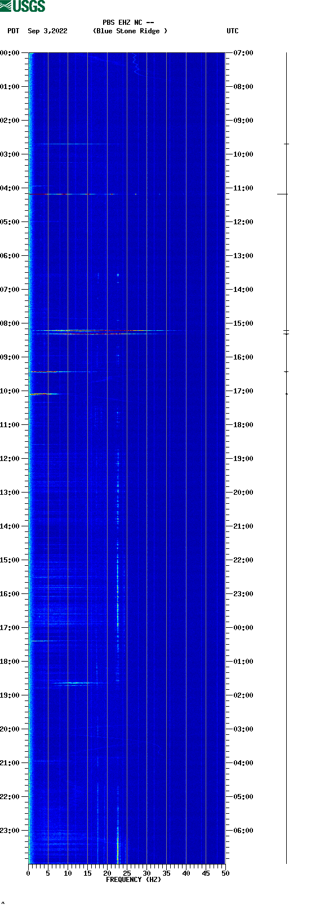Click the 50 Hz frequency tick label
311x909 pixels.
pos(225,873)
